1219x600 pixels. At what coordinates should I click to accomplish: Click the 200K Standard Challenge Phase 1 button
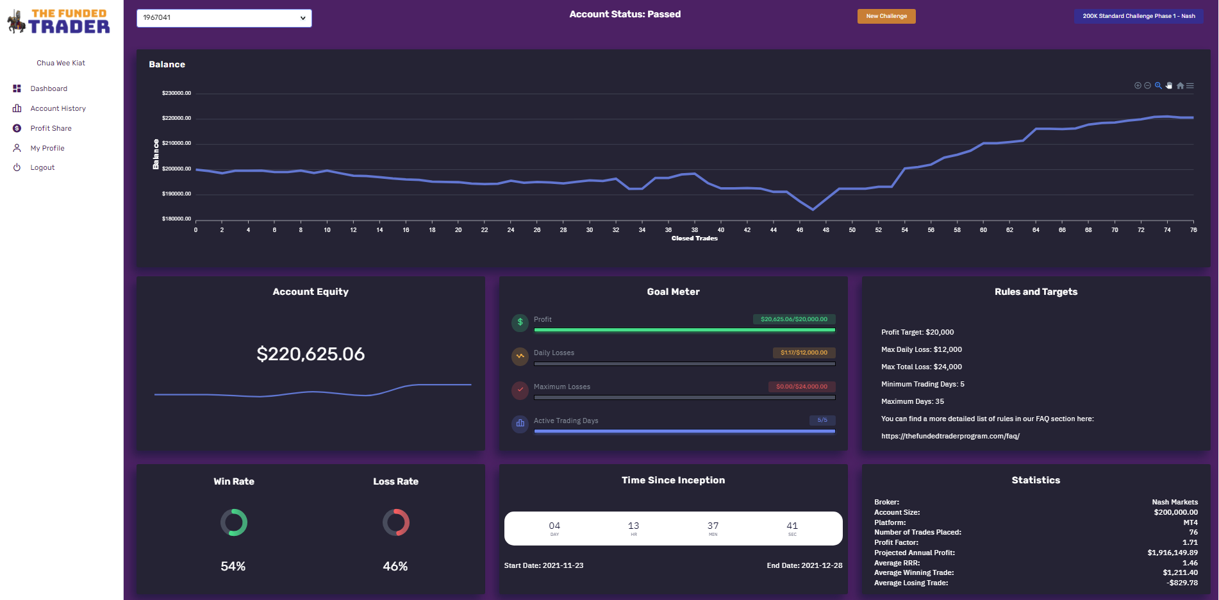[1139, 16]
